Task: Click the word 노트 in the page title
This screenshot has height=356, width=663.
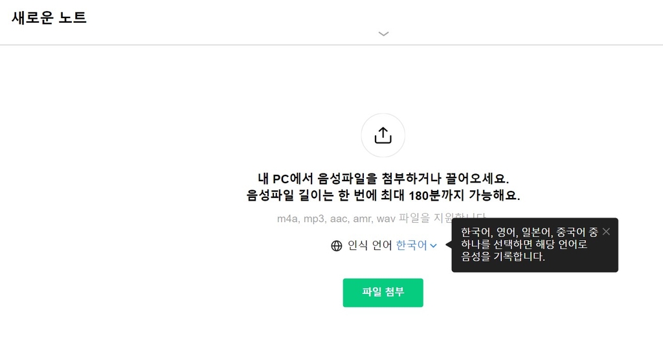Action: tap(73, 17)
